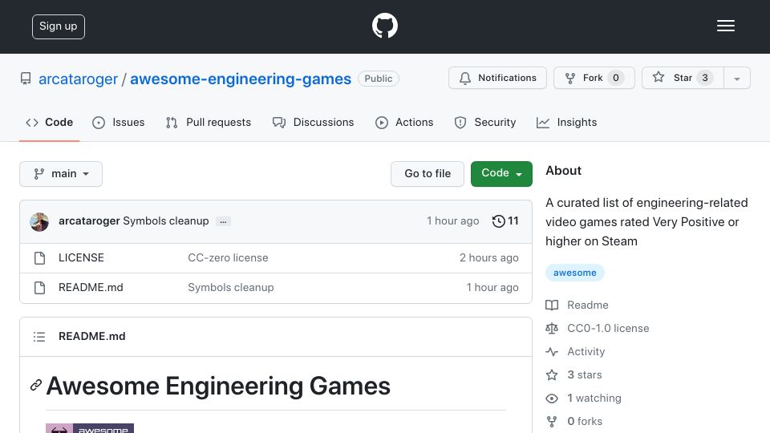Screen dimensions: 770x433
Task: Open Symbols cleanup commit for README.md row
Action: pyautogui.click(x=231, y=287)
